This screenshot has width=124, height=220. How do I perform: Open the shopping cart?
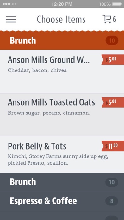(x=107, y=19)
